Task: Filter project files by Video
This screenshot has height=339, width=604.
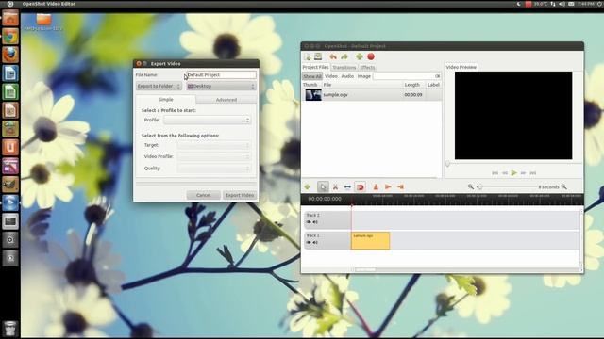Action: [331, 76]
